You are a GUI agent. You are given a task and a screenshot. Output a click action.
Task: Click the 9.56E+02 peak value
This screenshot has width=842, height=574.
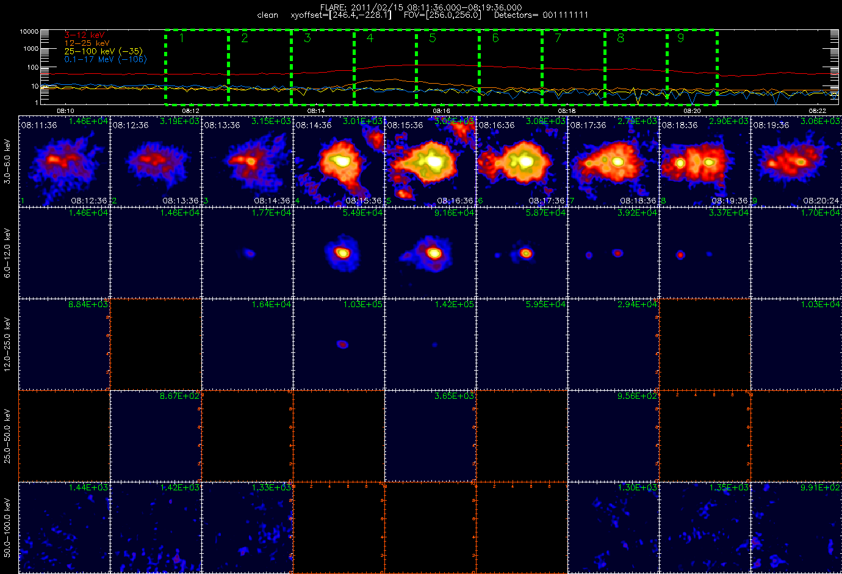(638, 396)
